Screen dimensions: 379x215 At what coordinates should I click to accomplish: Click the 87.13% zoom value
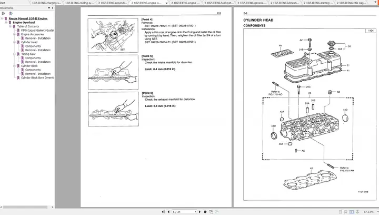[368, 212]
